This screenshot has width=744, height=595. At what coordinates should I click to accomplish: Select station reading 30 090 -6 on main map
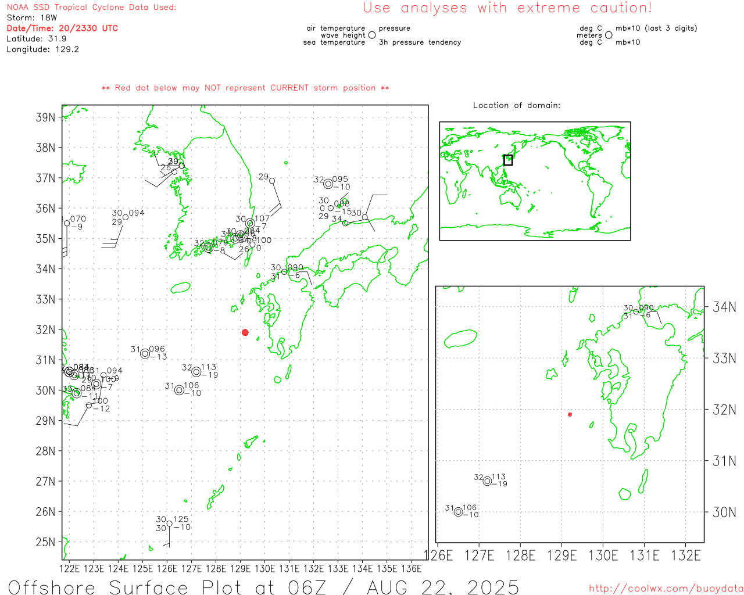[x=284, y=272]
